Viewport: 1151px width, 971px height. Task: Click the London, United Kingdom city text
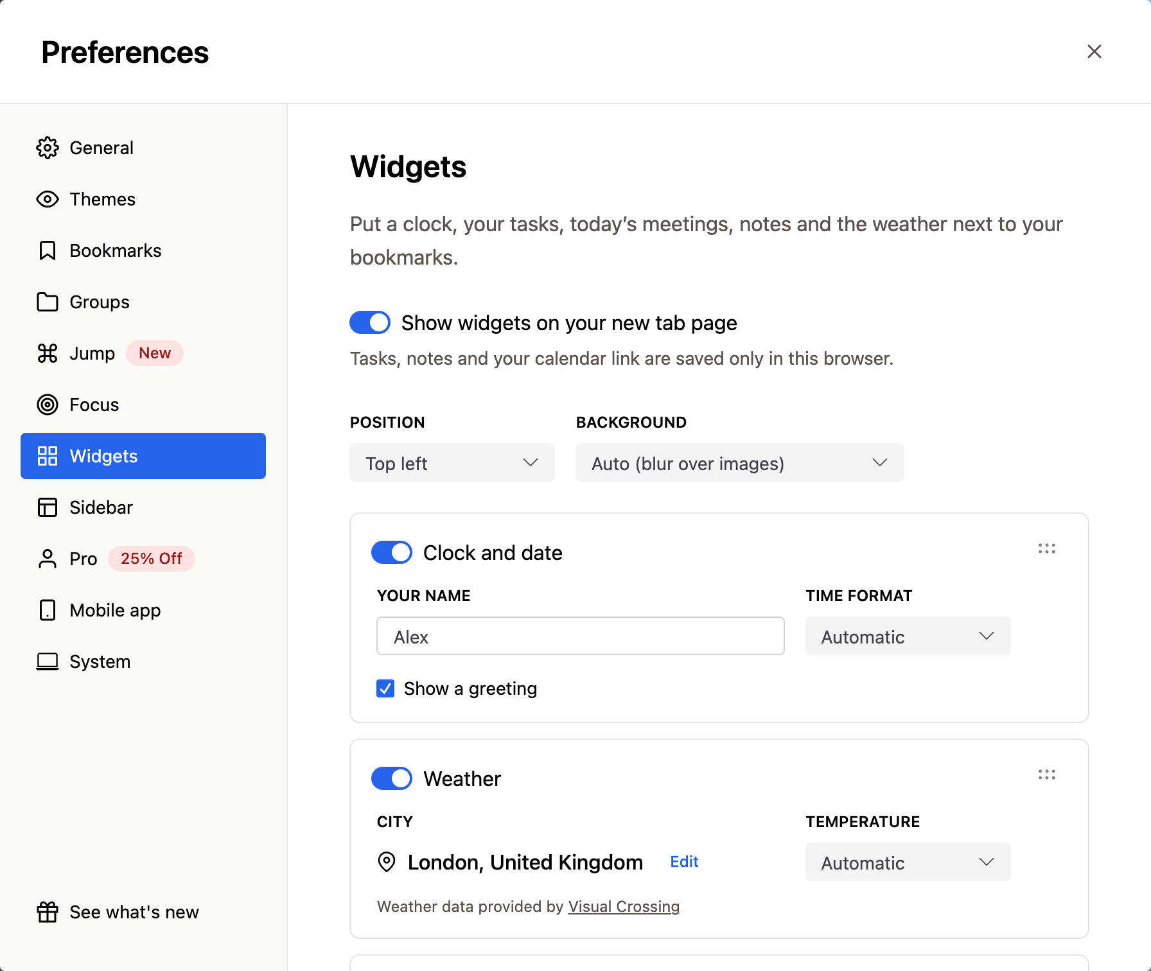525,862
